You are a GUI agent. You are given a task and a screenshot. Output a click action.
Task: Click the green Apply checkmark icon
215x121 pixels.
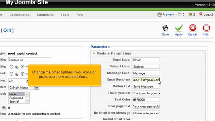point(179,28)
